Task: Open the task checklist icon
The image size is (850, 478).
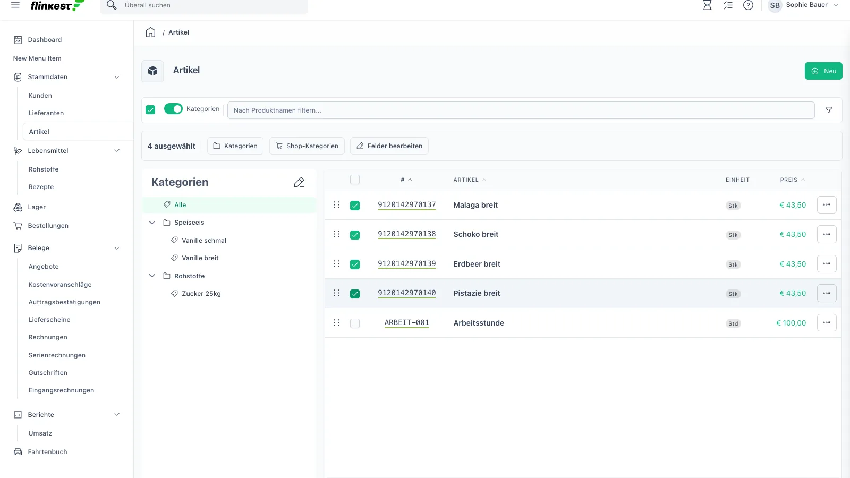Action: [x=728, y=5]
